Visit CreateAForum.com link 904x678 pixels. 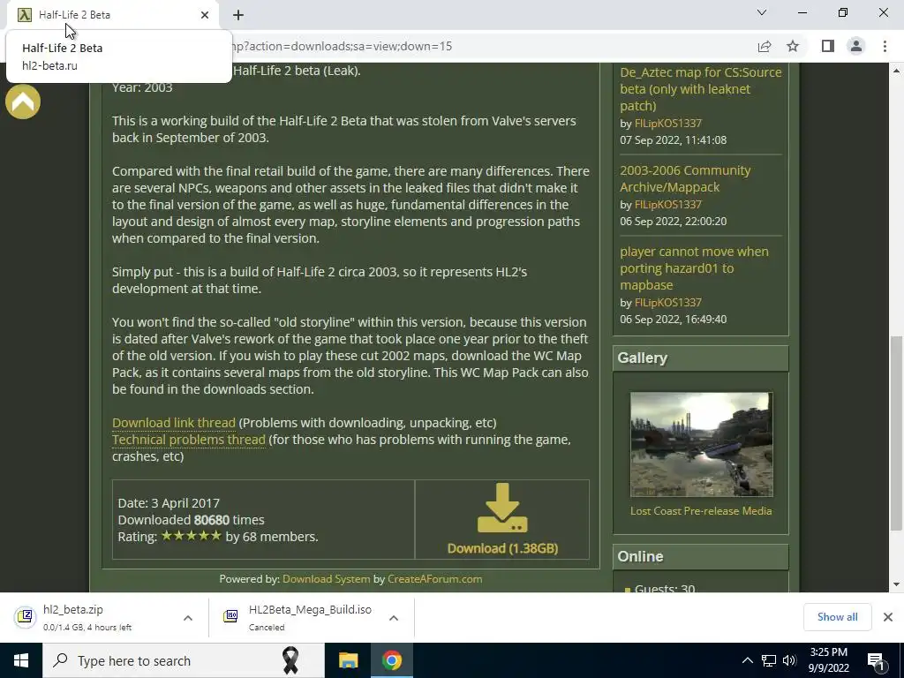click(x=434, y=579)
